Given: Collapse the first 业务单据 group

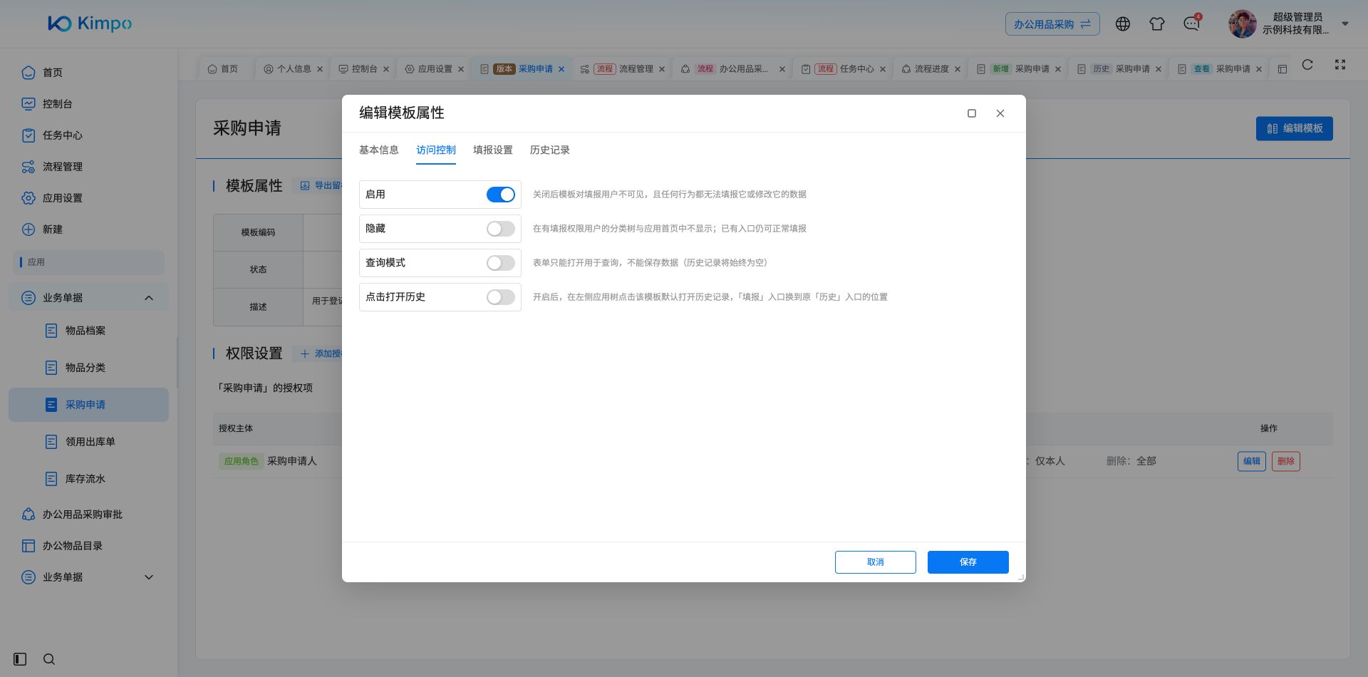Looking at the screenshot, I should coord(89,298).
